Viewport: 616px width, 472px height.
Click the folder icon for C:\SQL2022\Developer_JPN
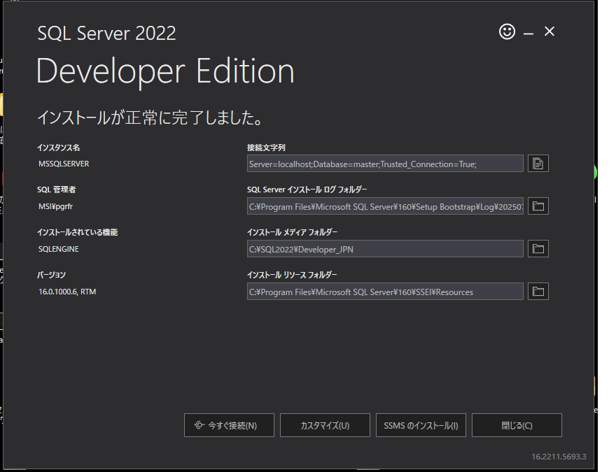pyautogui.click(x=538, y=248)
